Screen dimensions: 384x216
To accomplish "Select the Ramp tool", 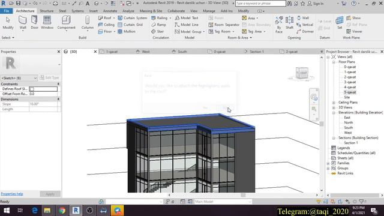I will tap(158, 25).
